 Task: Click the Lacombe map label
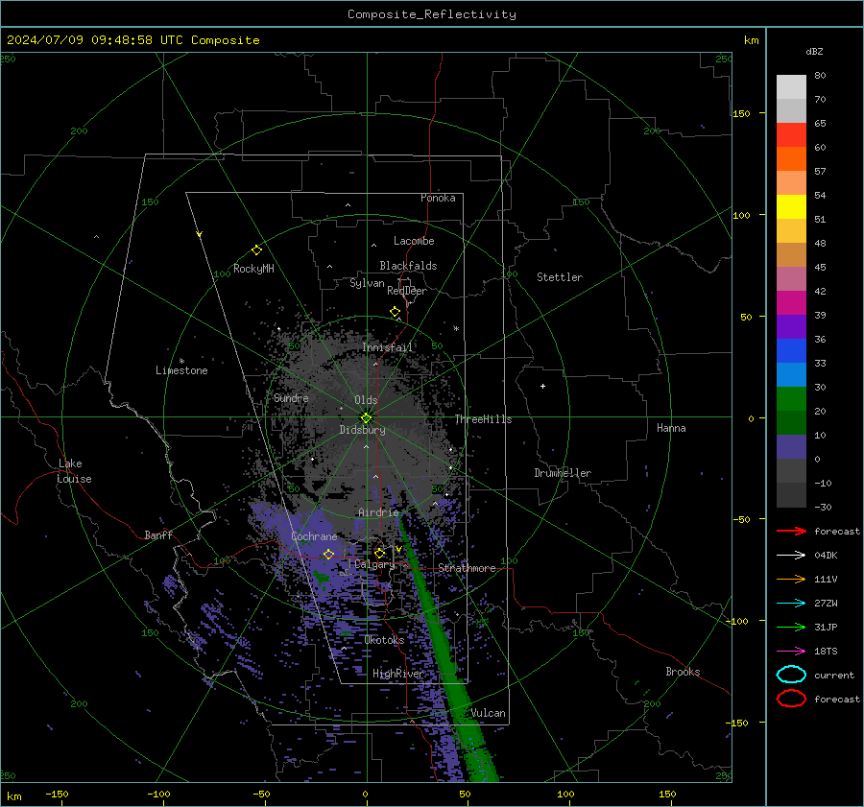point(414,241)
